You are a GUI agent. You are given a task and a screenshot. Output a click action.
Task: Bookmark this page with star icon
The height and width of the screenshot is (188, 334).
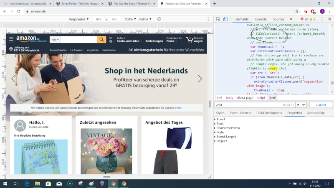click(x=297, y=11)
